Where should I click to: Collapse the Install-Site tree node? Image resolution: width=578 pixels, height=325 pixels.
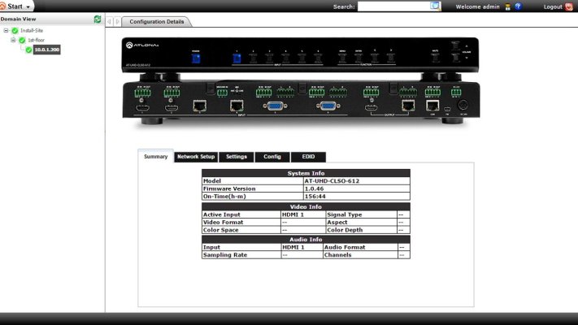tap(7, 30)
